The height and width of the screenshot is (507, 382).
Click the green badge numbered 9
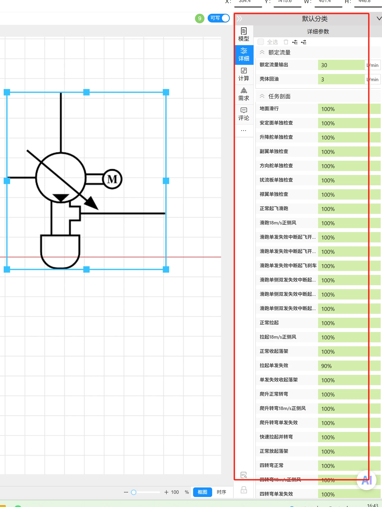[x=200, y=19]
